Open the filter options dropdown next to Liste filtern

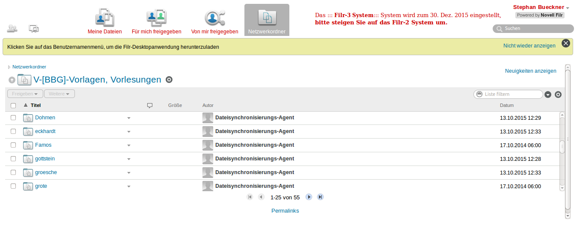[548, 95]
